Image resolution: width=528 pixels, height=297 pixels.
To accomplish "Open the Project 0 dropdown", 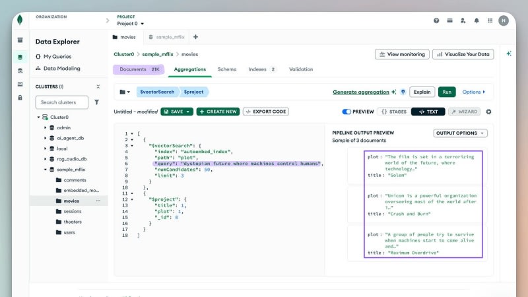I will (130, 24).
